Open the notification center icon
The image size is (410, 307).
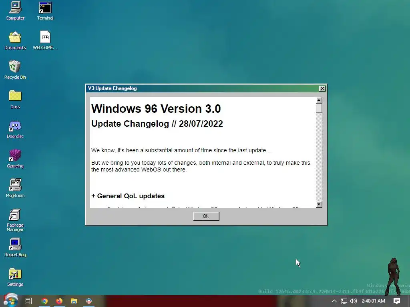397,301
